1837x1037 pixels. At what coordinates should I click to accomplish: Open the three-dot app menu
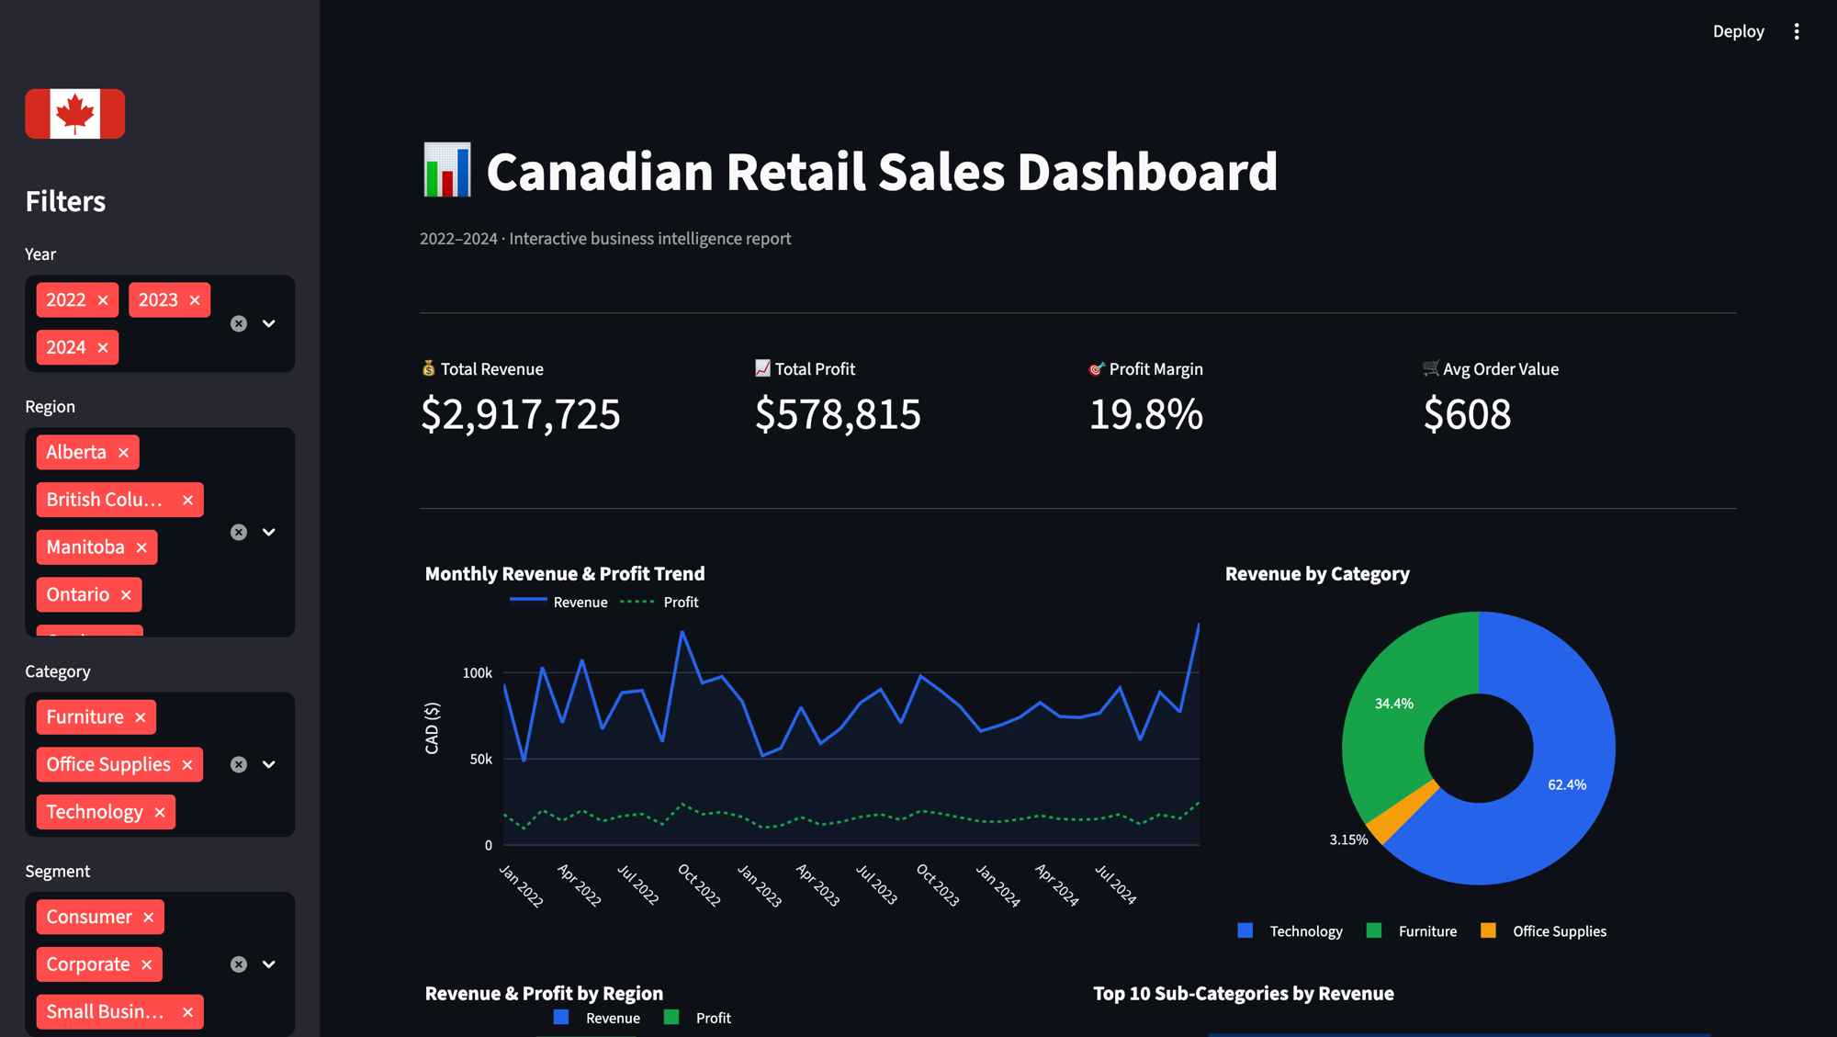pos(1797,30)
